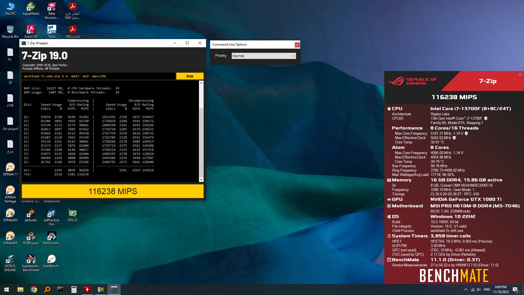Open the Tekla Structures 20 desktop shortcut
Image resolution: width=524 pixels, height=295 pixels.
[x=52, y=11]
